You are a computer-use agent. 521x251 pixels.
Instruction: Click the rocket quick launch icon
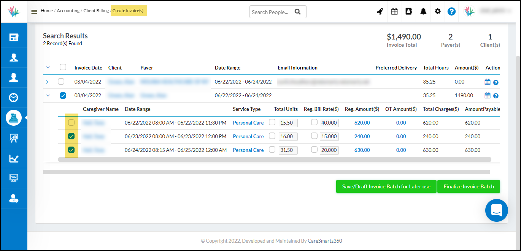click(380, 11)
